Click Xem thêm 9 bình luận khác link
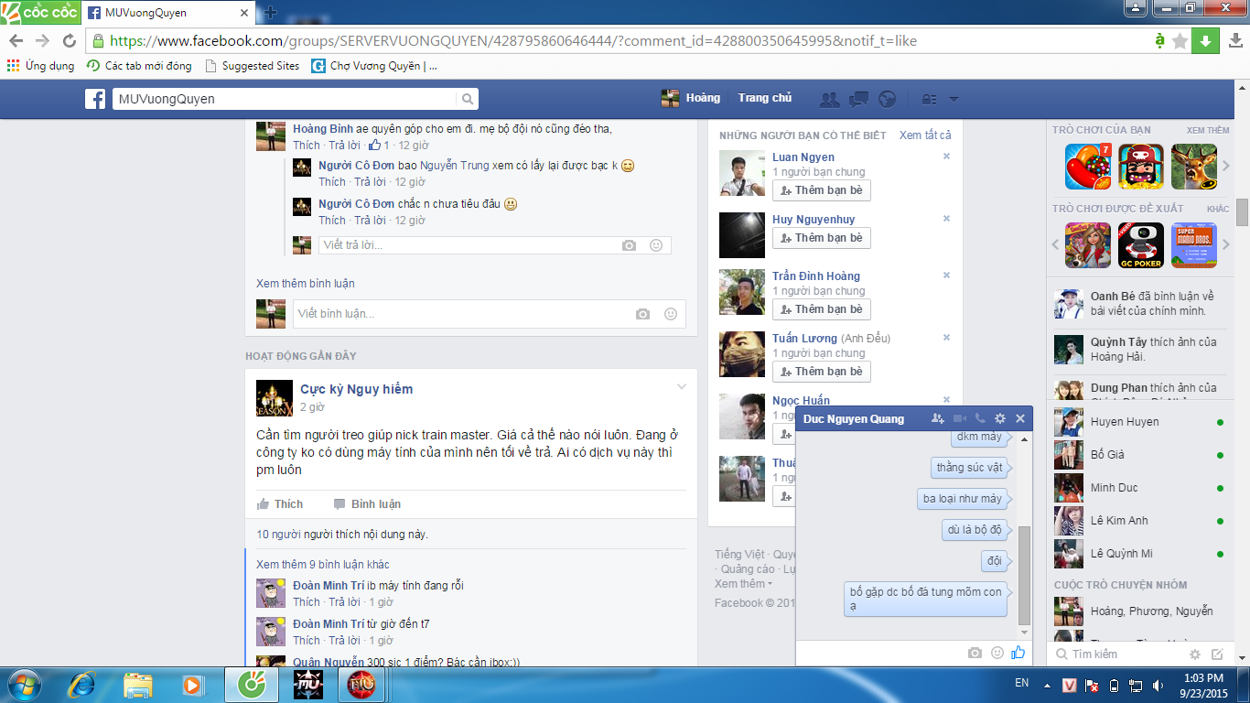This screenshot has height=703, width=1250. pyautogui.click(x=323, y=565)
